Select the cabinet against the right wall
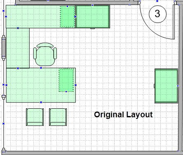Image resolution: width=183 pixels, height=155 pixels. tap(166, 86)
